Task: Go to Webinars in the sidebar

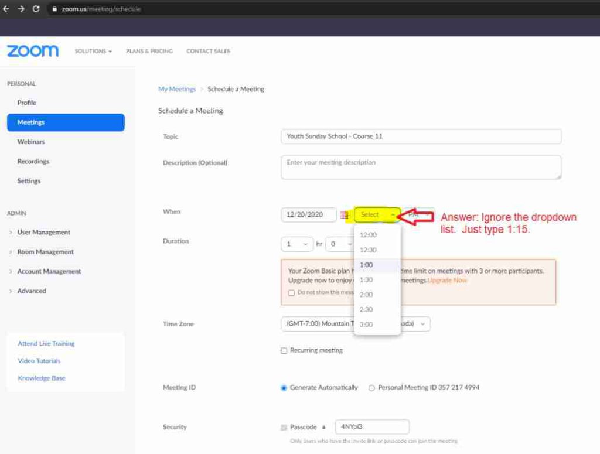Action: click(31, 142)
